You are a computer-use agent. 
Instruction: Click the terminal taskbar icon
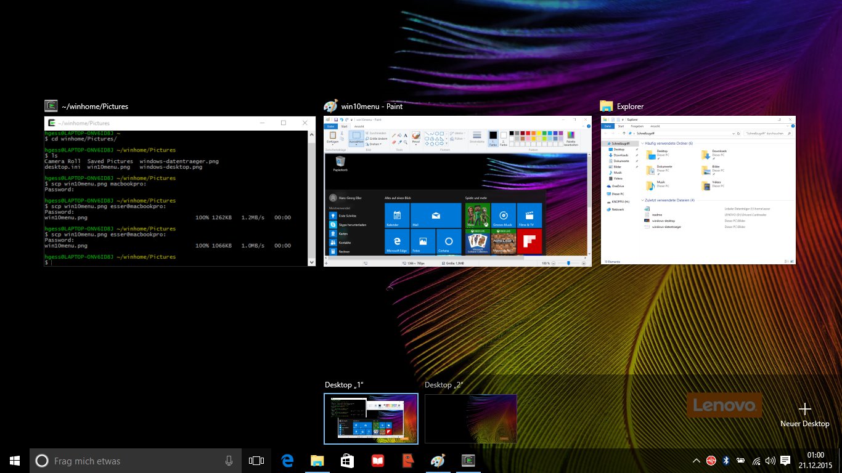(468, 460)
